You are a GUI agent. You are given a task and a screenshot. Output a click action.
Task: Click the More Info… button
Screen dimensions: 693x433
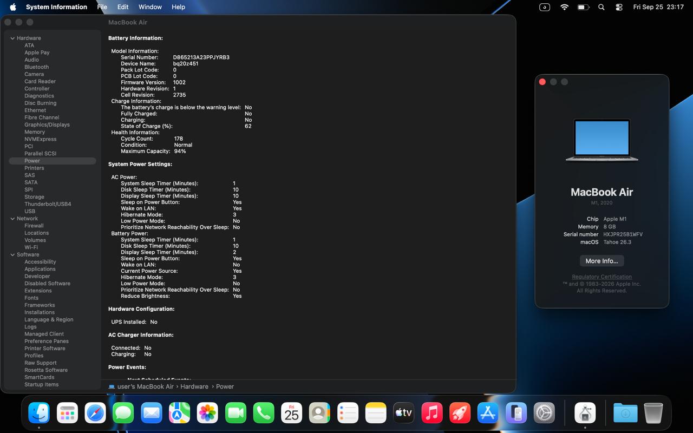602,261
